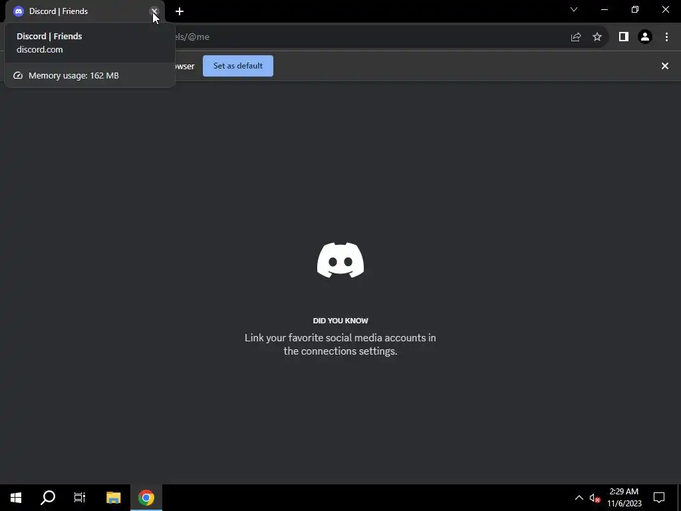The image size is (681, 511).
Task: Open Task View on the taskbar
Action: 80,498
